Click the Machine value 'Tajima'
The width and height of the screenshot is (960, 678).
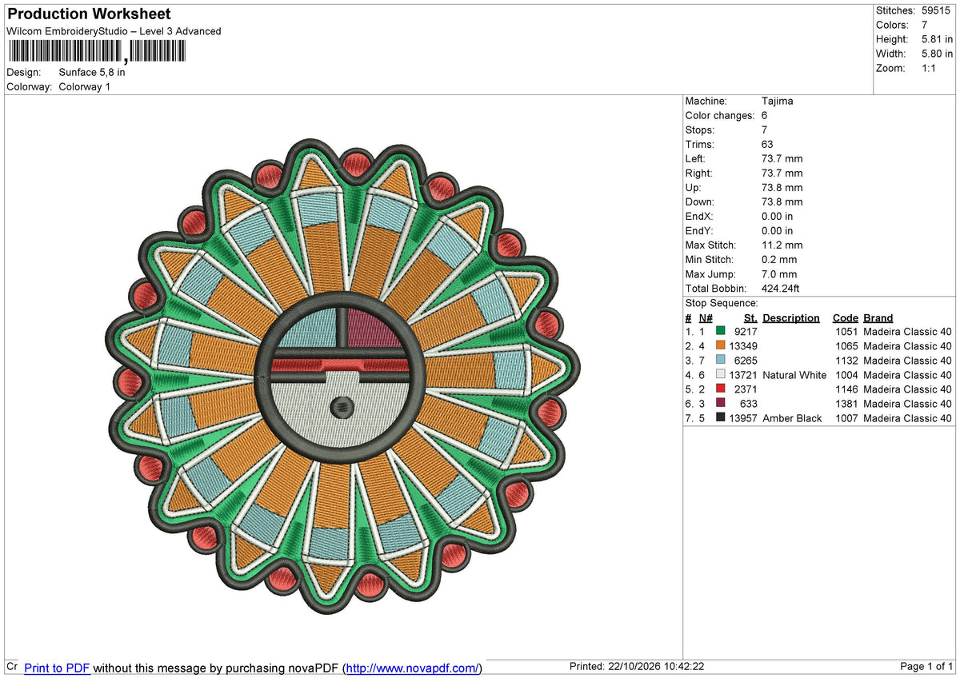click(778, 102)
